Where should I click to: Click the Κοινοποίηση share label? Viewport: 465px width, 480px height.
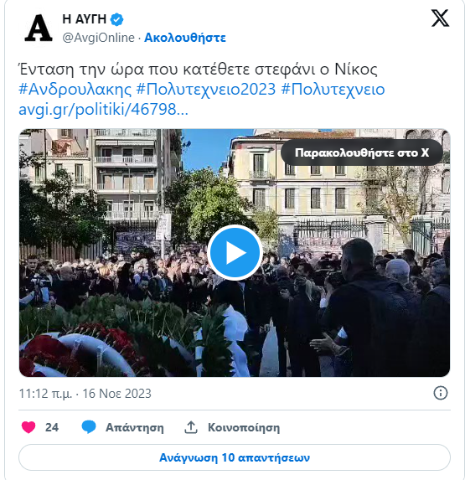click(x=244, y=427)
